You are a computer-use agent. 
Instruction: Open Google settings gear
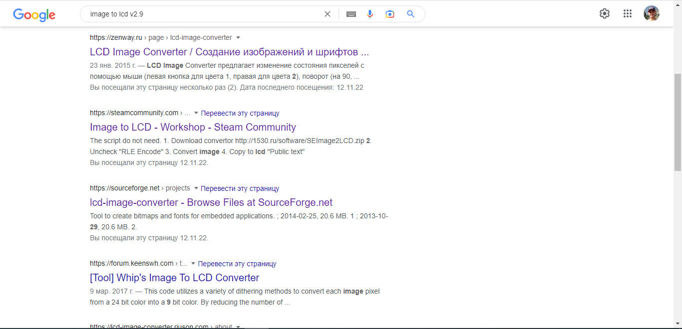tap(605, 13)
